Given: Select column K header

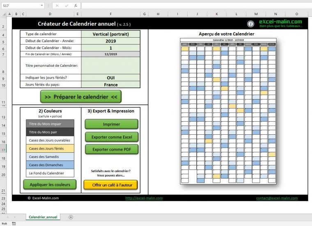Looking at the screenshot, I should [x=217, y=14].
